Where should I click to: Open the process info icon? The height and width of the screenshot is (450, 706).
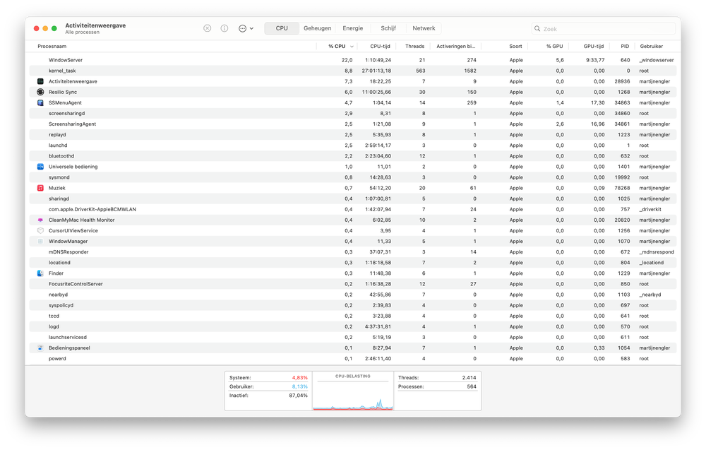225,28
